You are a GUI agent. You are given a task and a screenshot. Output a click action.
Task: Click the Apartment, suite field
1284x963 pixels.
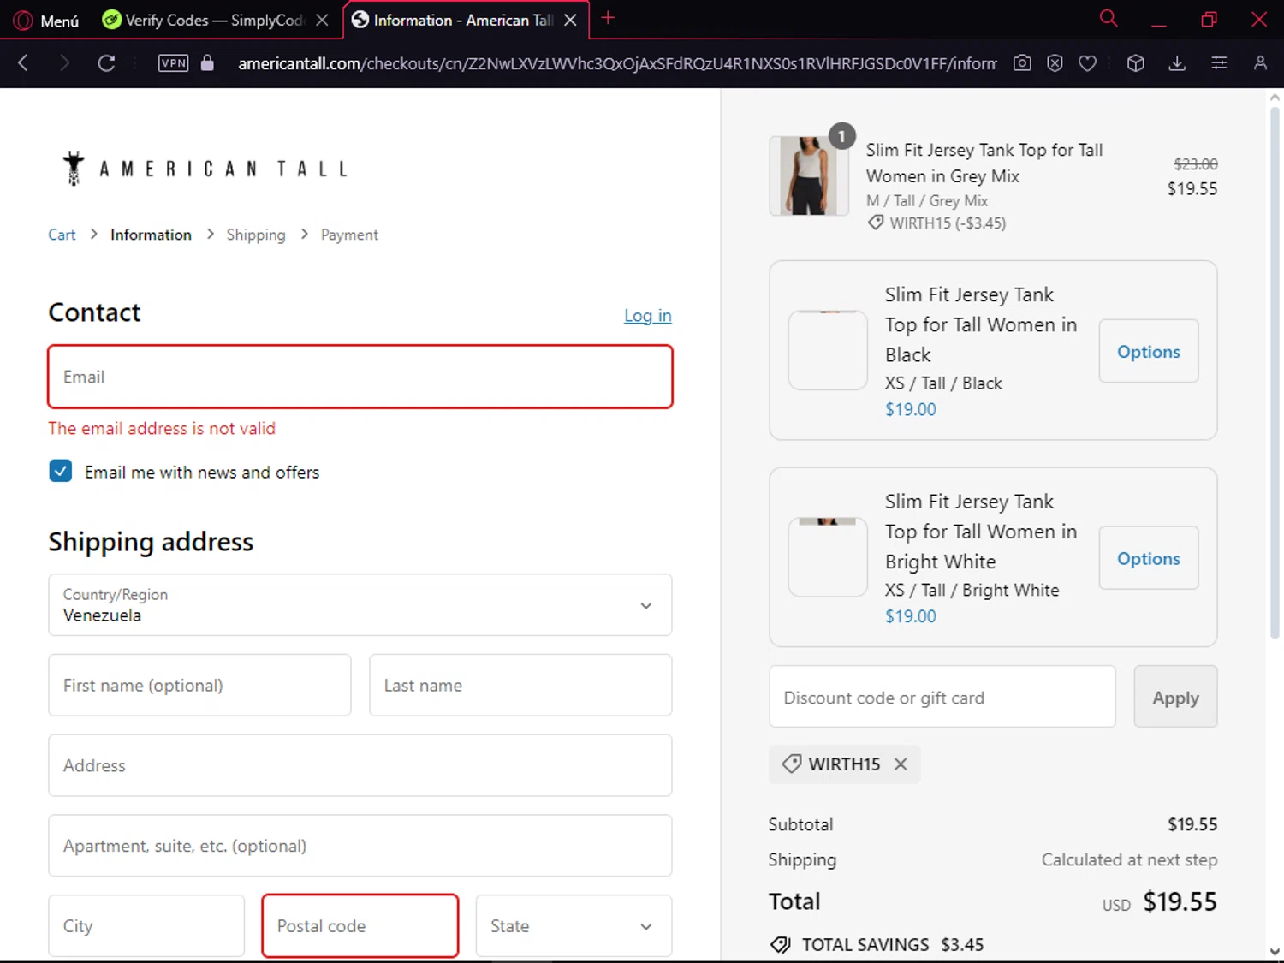(360, 846)
